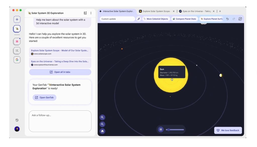The image size is (257, 147).
Task: Switch to Eyes on the Universe tab
Action: click(x=196, y=11)
